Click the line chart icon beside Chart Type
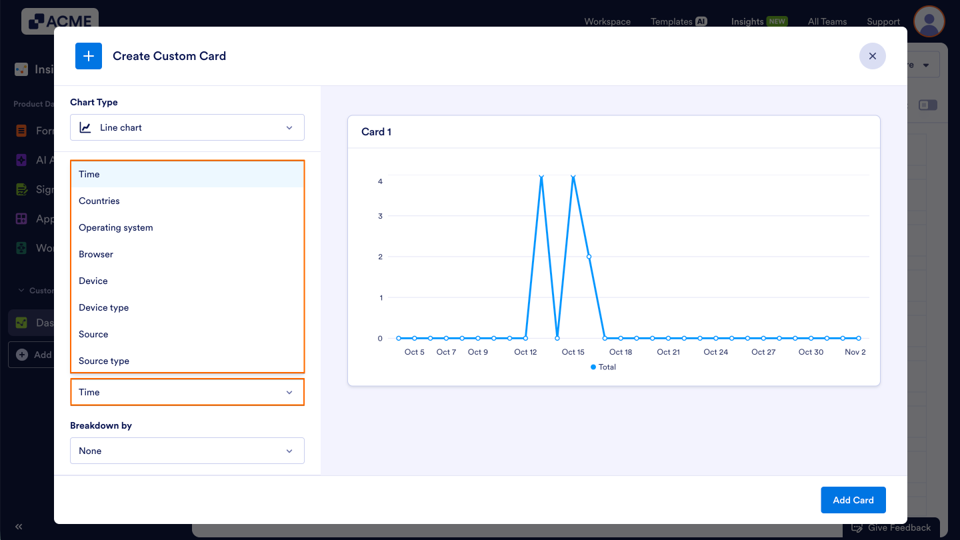 (85, 127)
